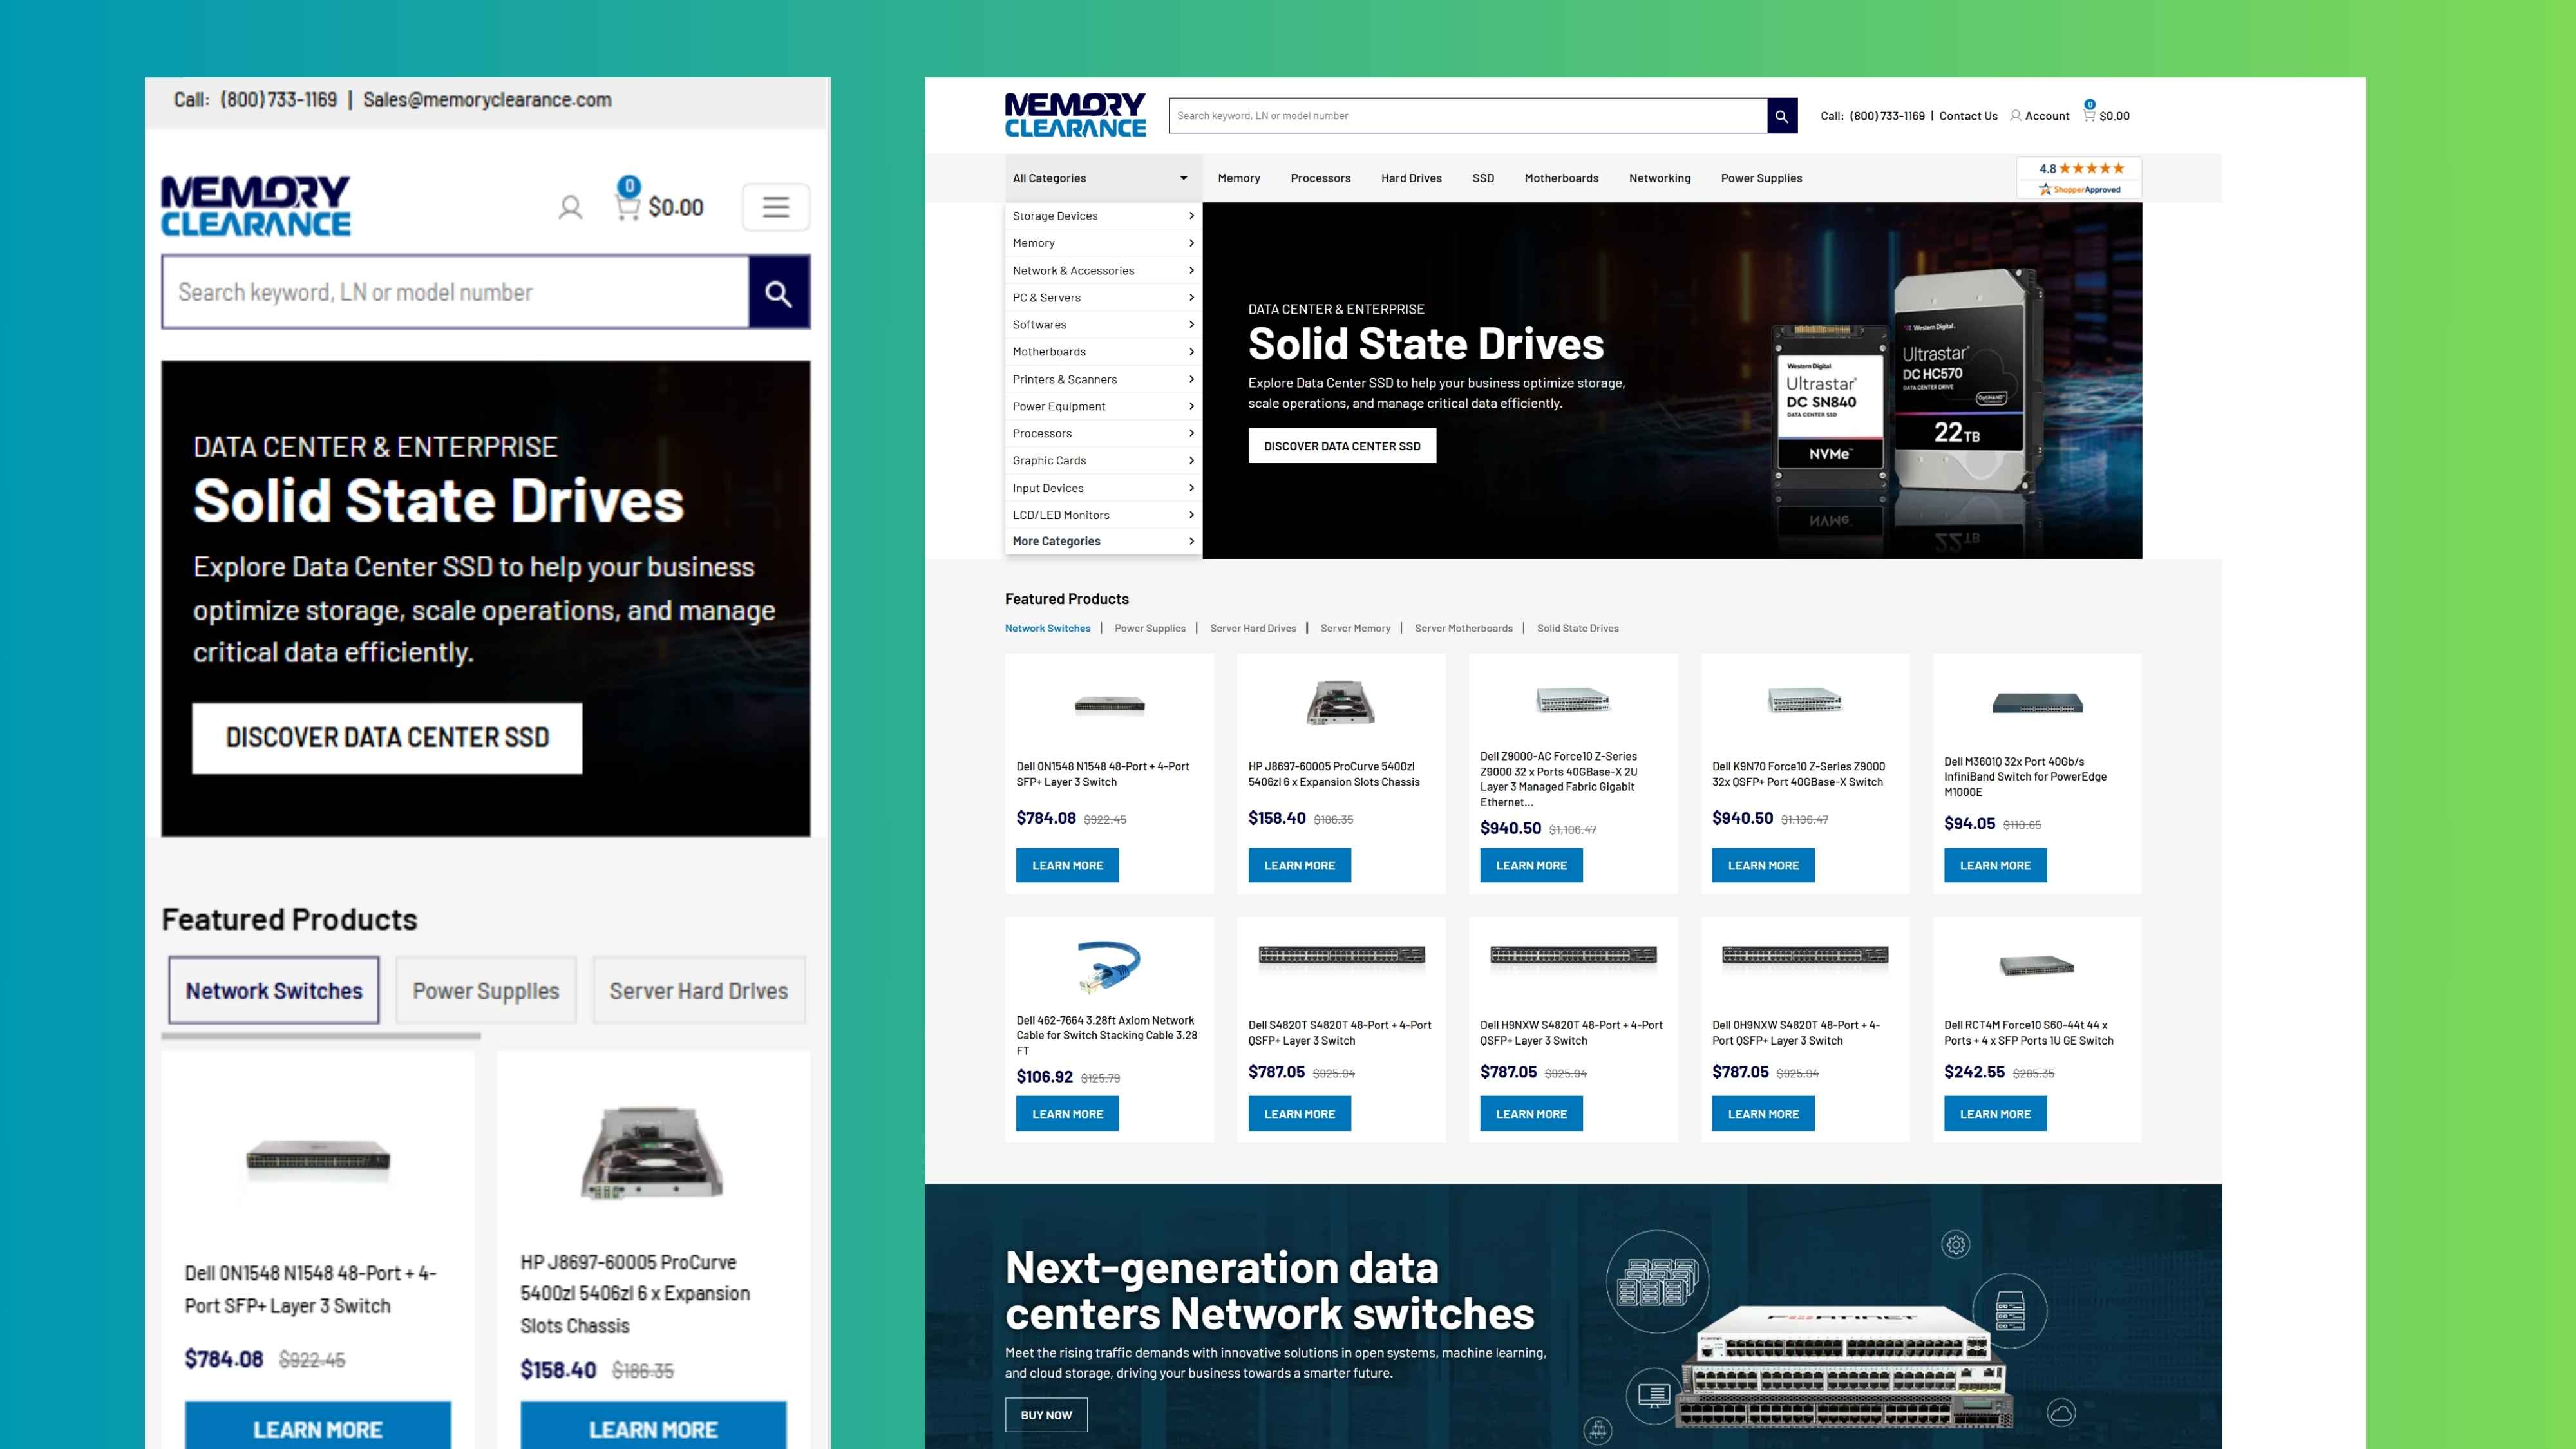Select Solid State Drives featured tab
Image resolution: width=2576 pixels, height=1449 pixels.
click(1577, 628)
